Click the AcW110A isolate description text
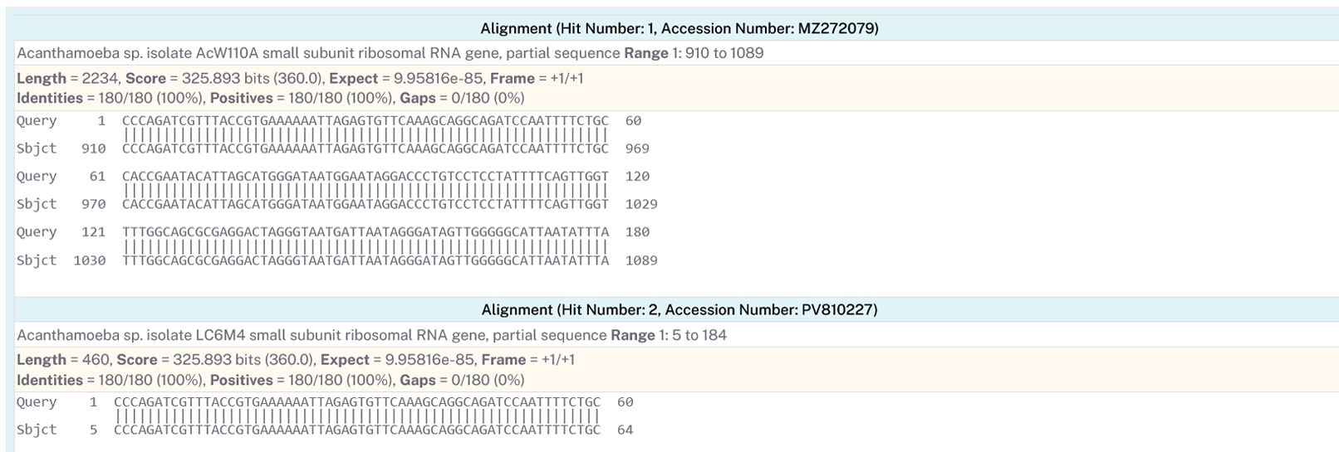Image resolution: width=1339 pixels, height=452 pixels. pyautogui.click(x=317, y=53)
